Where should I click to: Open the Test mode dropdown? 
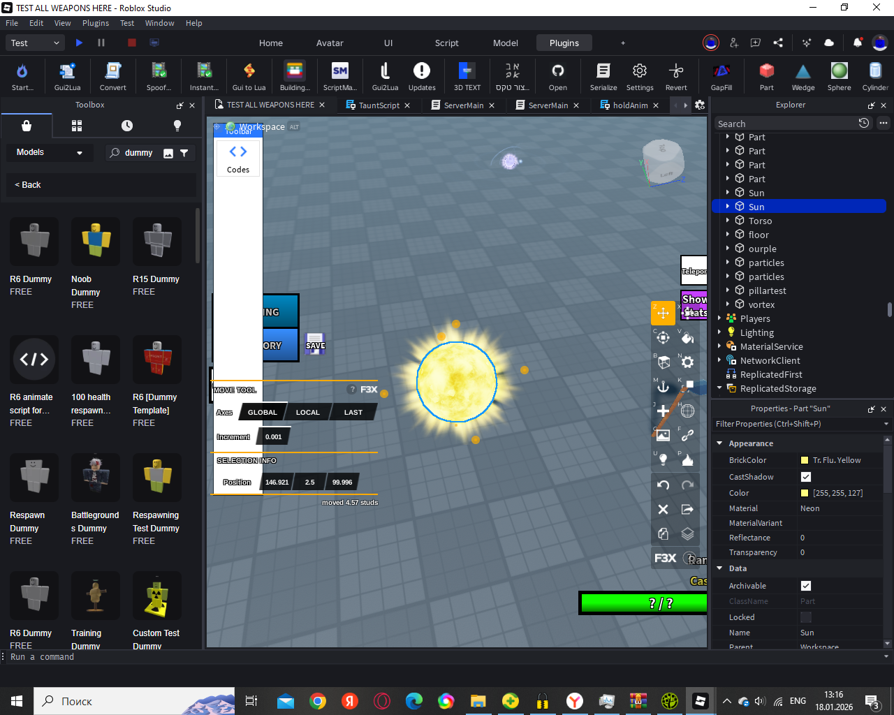(x=36, y=43)
